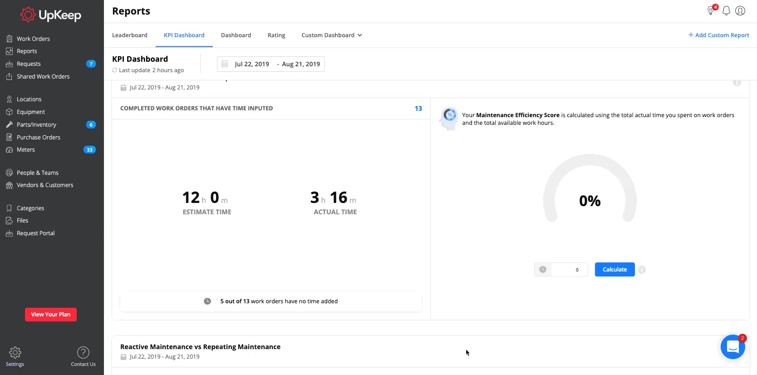Open the user profile icon
757x375 pixels.
click(740, 11)
